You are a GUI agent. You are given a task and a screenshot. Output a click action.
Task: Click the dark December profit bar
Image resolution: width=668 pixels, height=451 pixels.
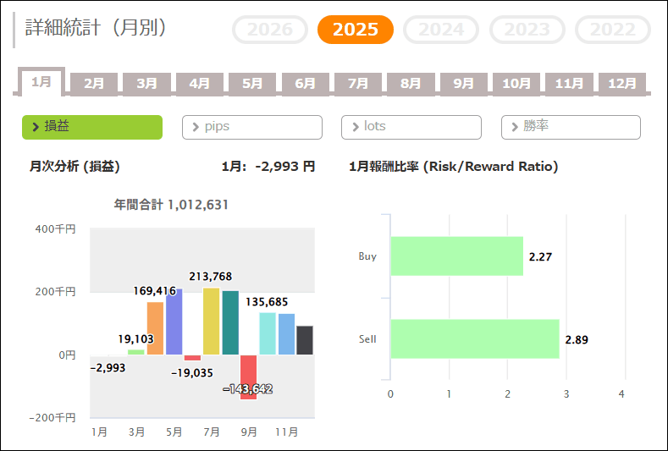click(x=305, y=340)
